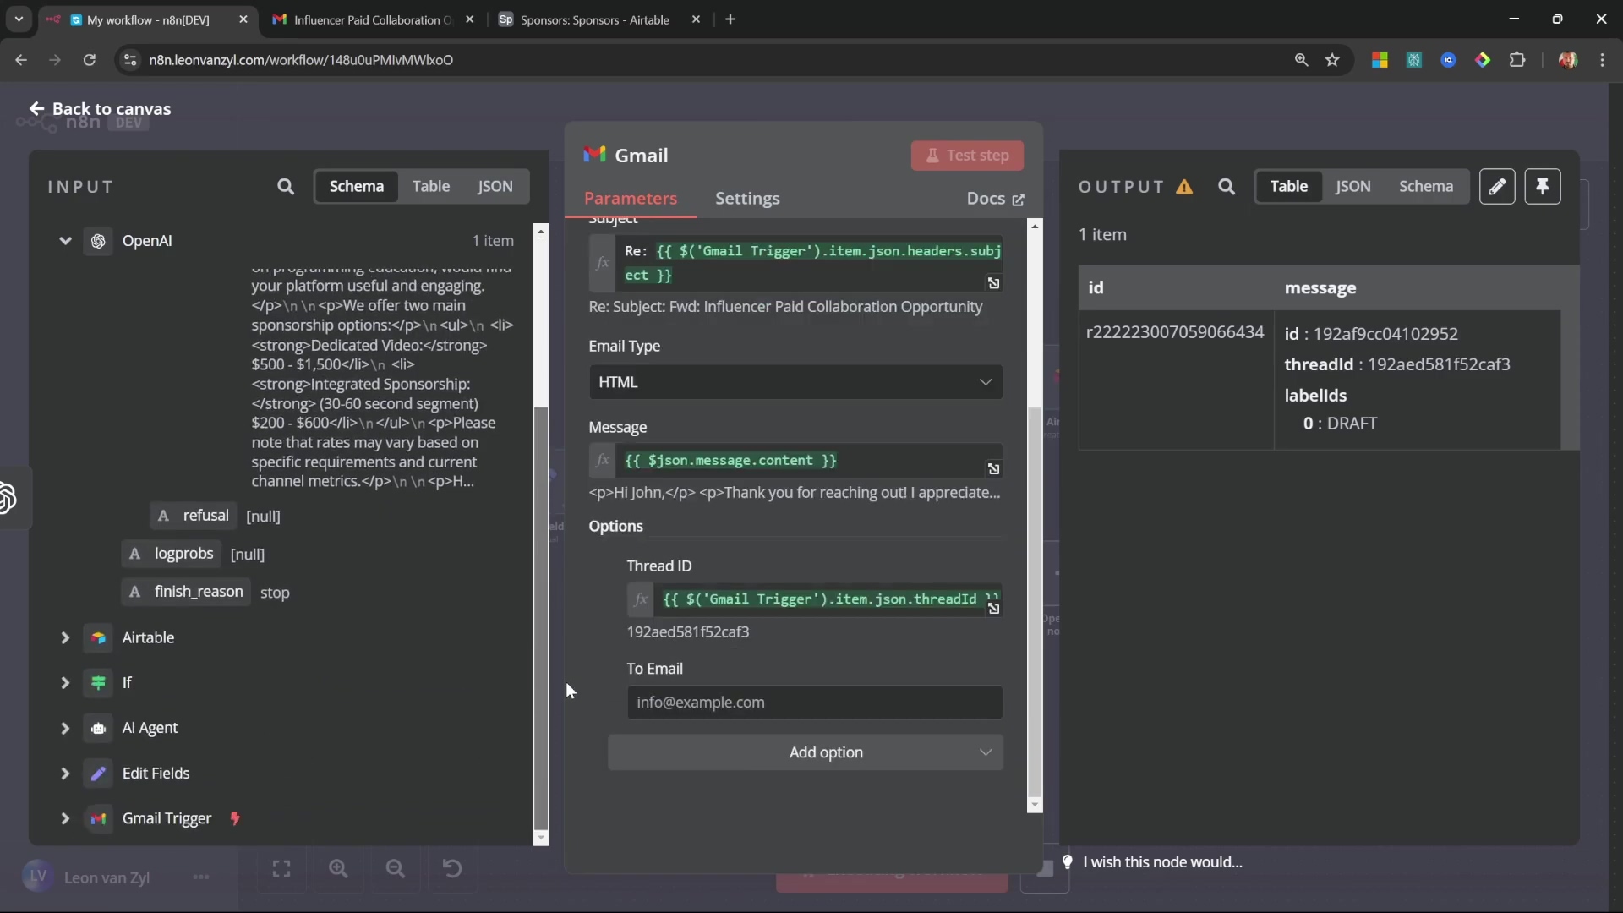Switch to Sponsors Airtable browser tab
The height and width of the screenshot is (913, 1623).
(x=594, y=19)
